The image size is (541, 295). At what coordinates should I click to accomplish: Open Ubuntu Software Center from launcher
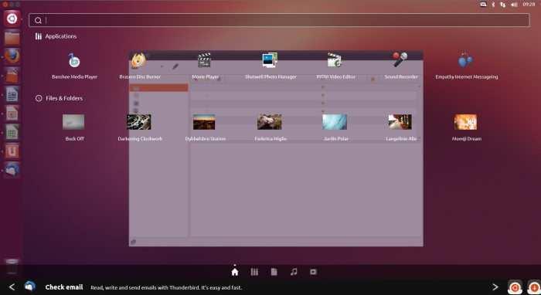coord(12,75)
